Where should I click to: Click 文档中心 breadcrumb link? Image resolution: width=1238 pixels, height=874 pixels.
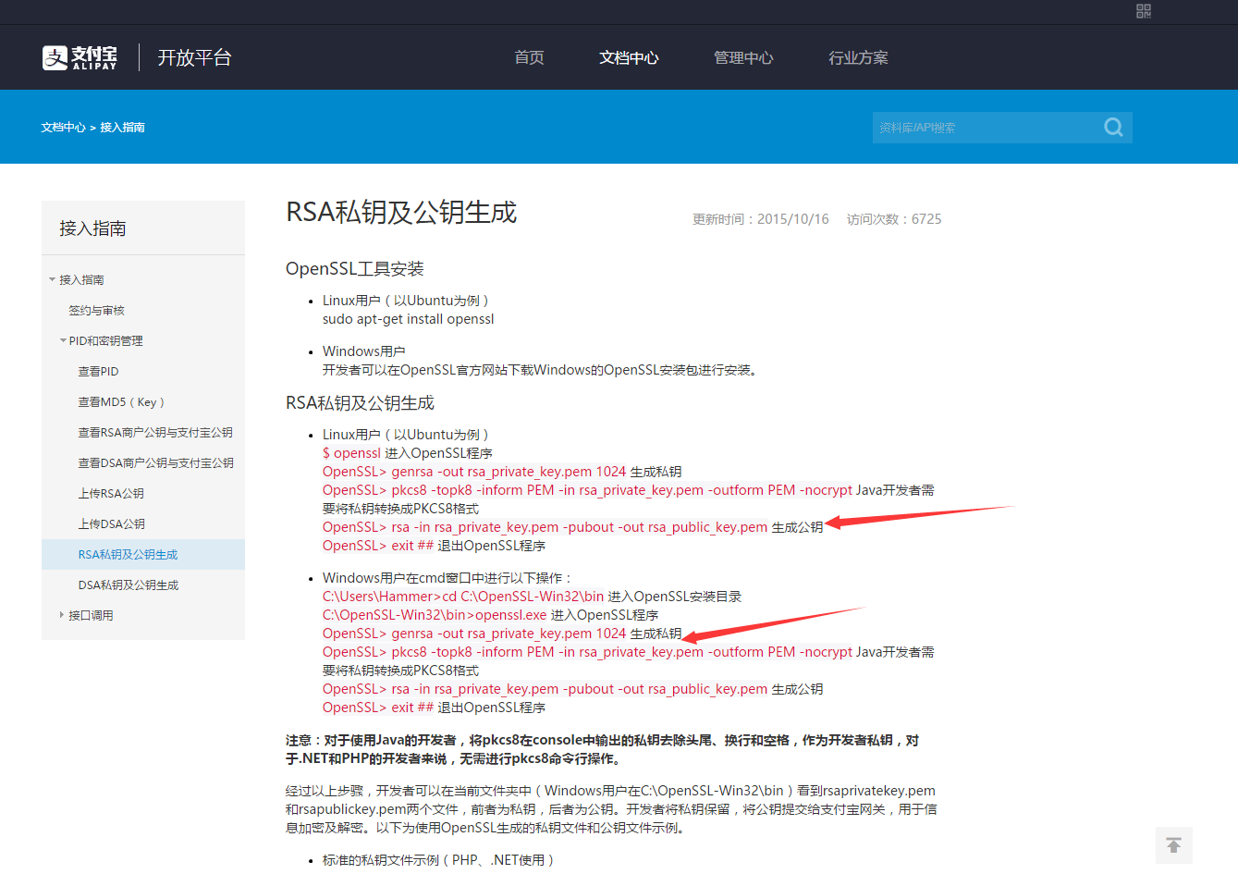click(63, 128)
